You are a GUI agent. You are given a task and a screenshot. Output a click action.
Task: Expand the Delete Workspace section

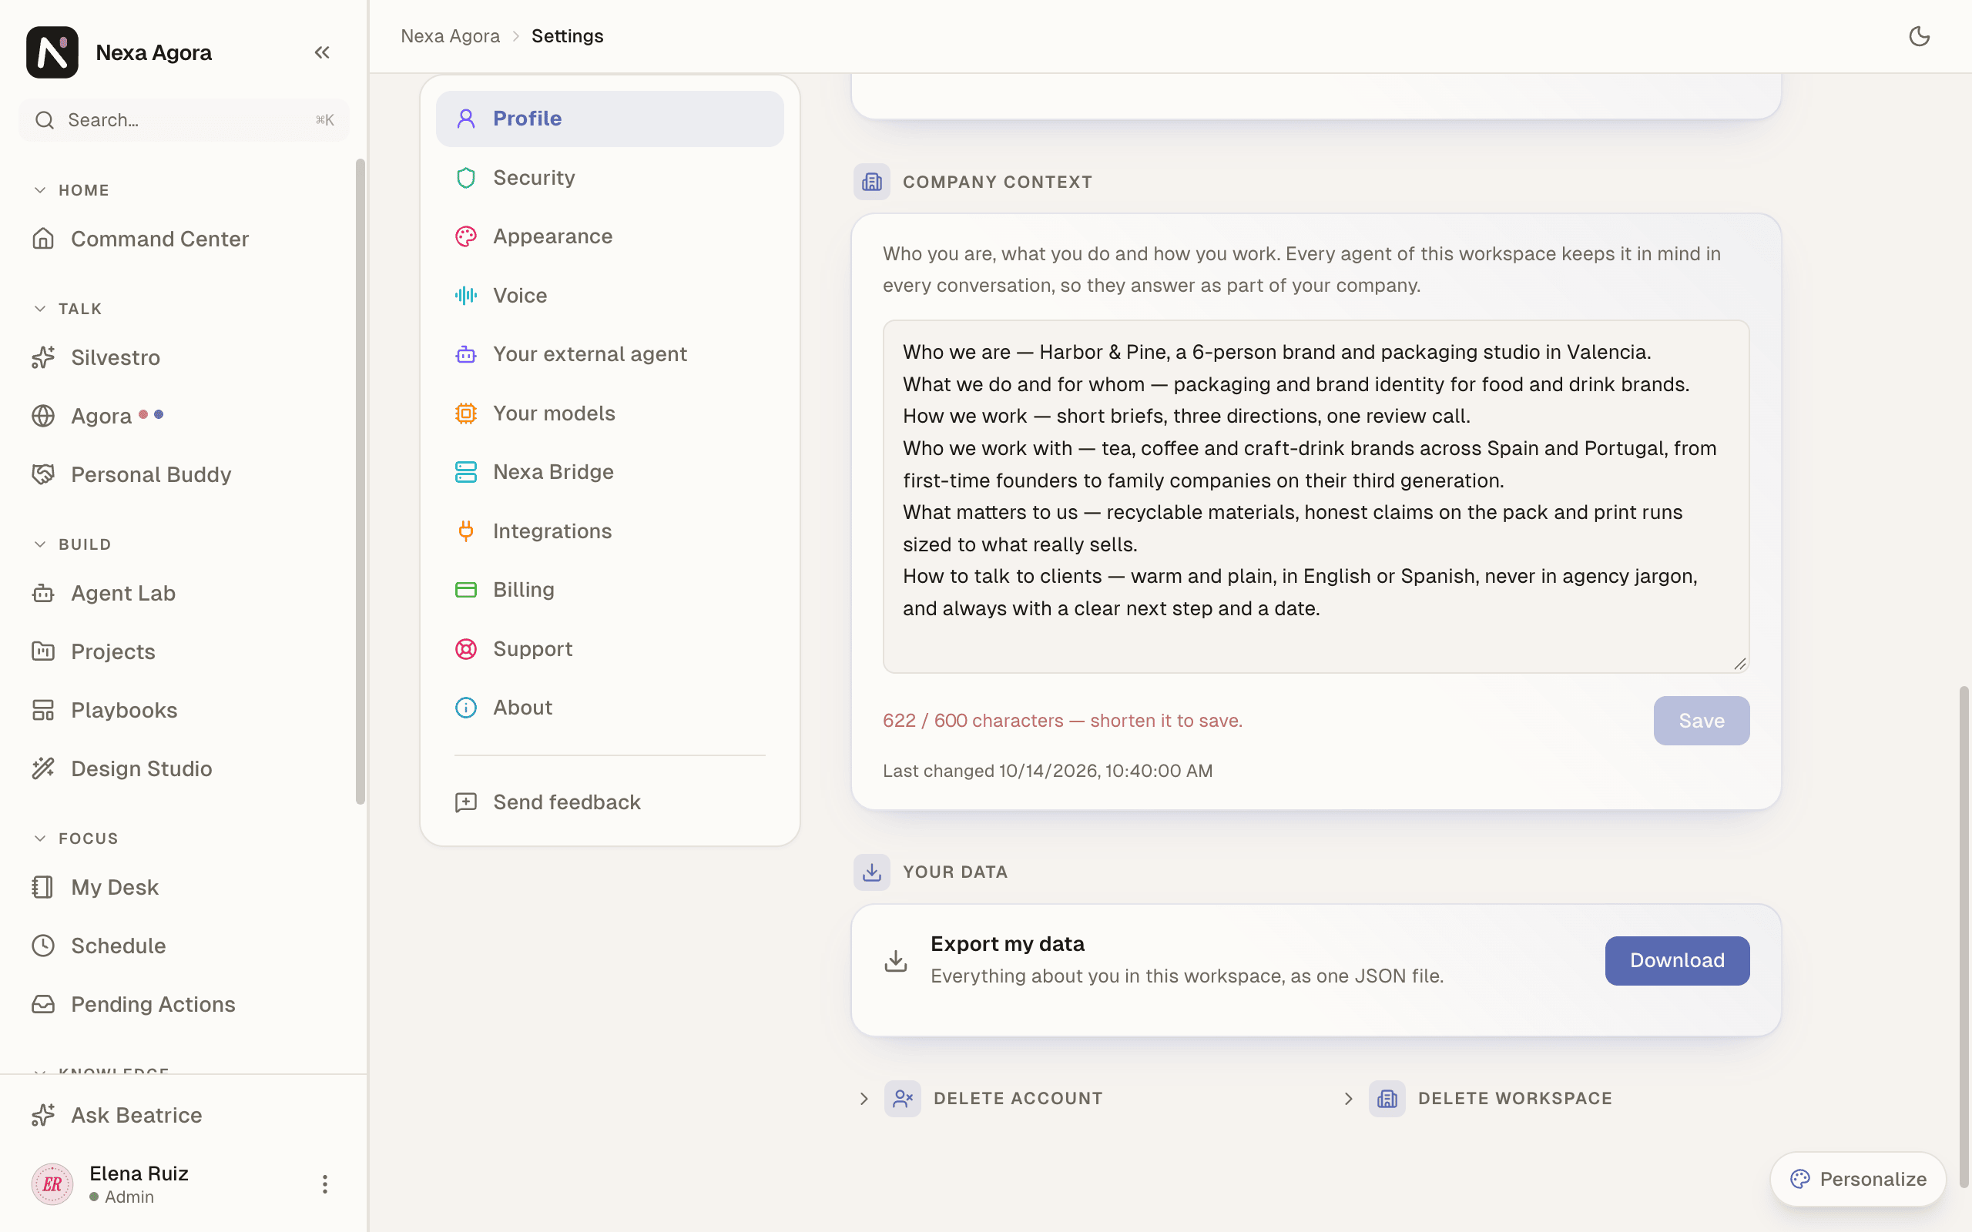1477,1098
